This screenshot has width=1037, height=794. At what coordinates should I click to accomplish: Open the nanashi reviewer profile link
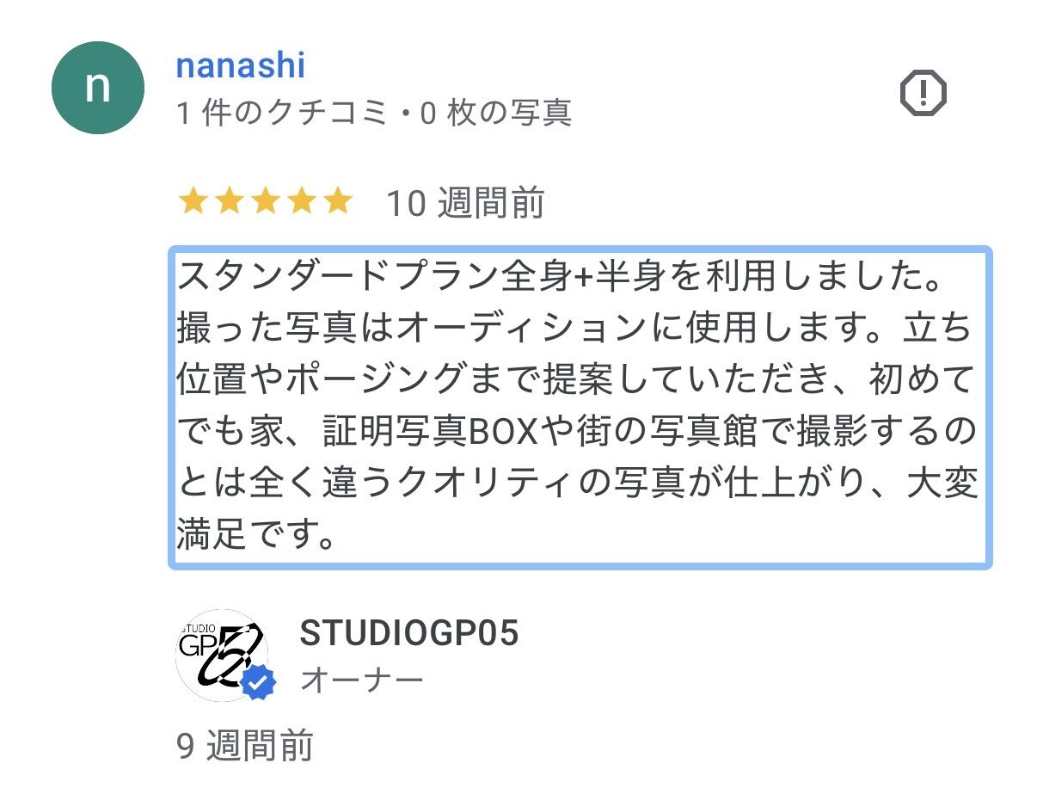(x=240, y=65)
